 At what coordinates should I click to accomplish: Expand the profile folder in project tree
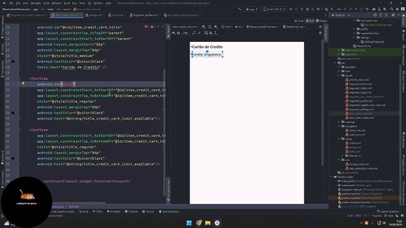(x=354, y=29)
